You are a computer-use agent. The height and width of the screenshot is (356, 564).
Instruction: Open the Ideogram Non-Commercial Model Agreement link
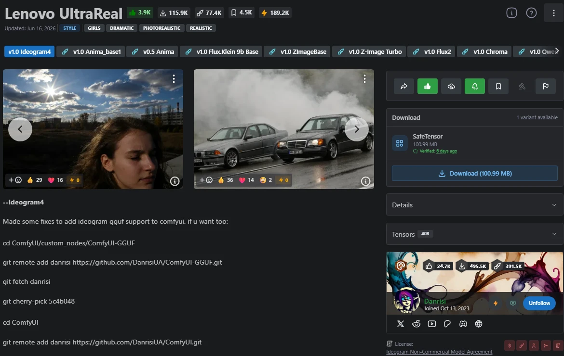pos(439,352)
